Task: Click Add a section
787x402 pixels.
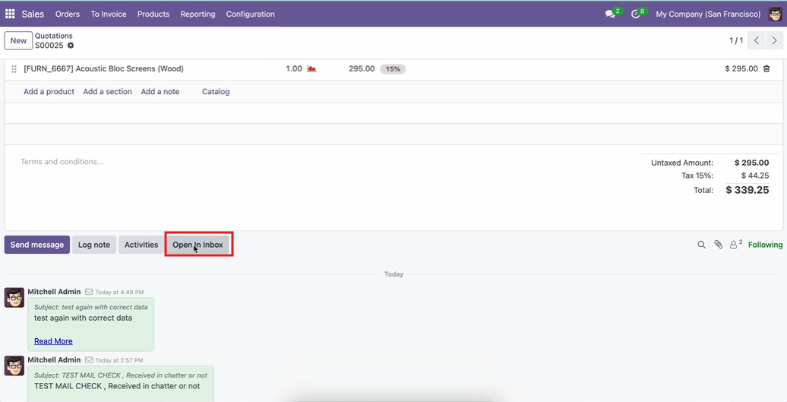Action: pyautogui.click(x=107, y=92)
